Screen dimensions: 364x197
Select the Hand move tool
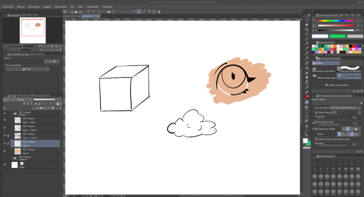[307, 25]
